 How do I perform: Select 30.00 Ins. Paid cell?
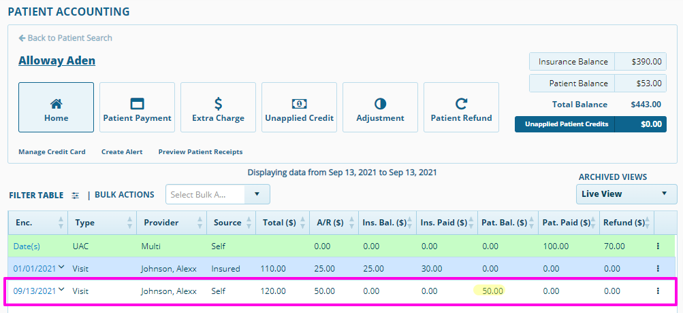tap(432, 269)
